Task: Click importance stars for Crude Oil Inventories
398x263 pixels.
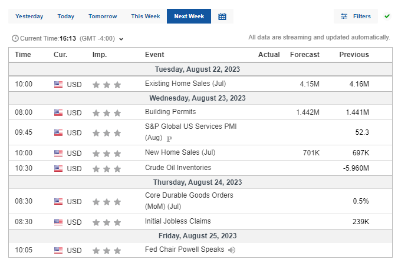Action: pos(107,168)
